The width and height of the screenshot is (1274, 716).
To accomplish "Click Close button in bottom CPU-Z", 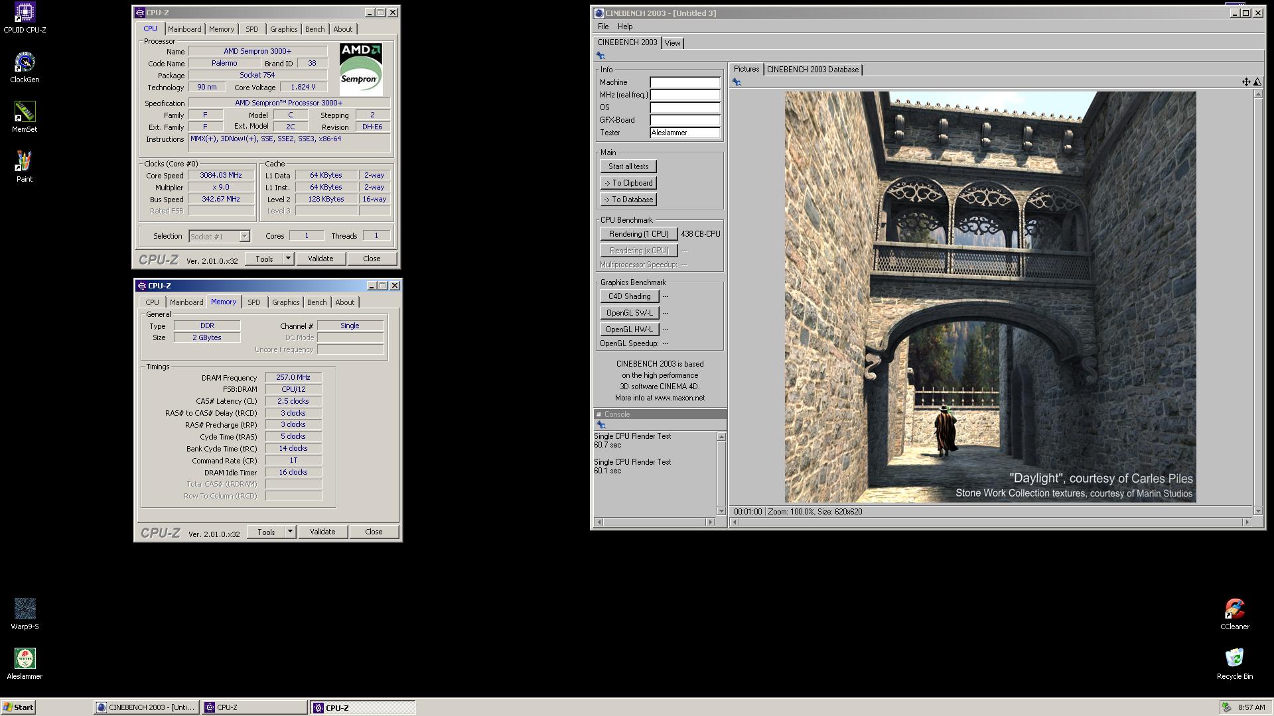I will [x=374, y=532].
